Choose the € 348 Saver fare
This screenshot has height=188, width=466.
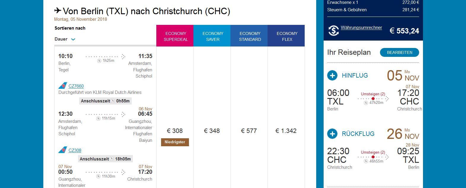coord(212,131)
